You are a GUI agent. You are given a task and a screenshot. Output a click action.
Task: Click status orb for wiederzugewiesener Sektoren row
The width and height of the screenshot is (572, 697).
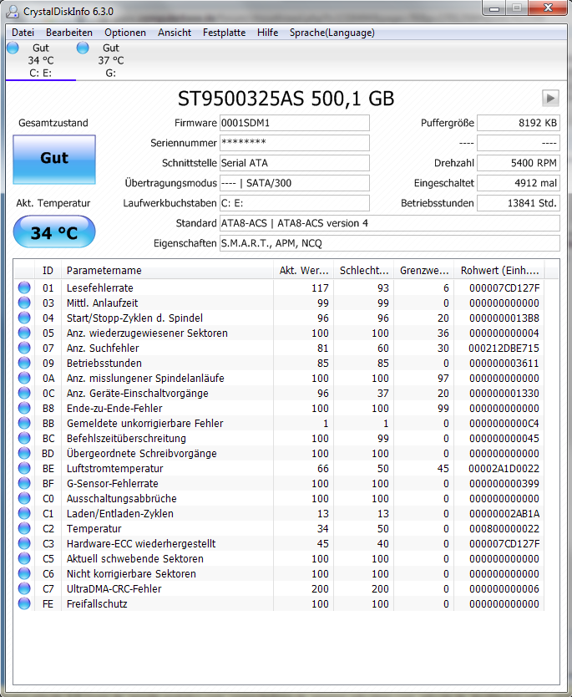(24, 333)
